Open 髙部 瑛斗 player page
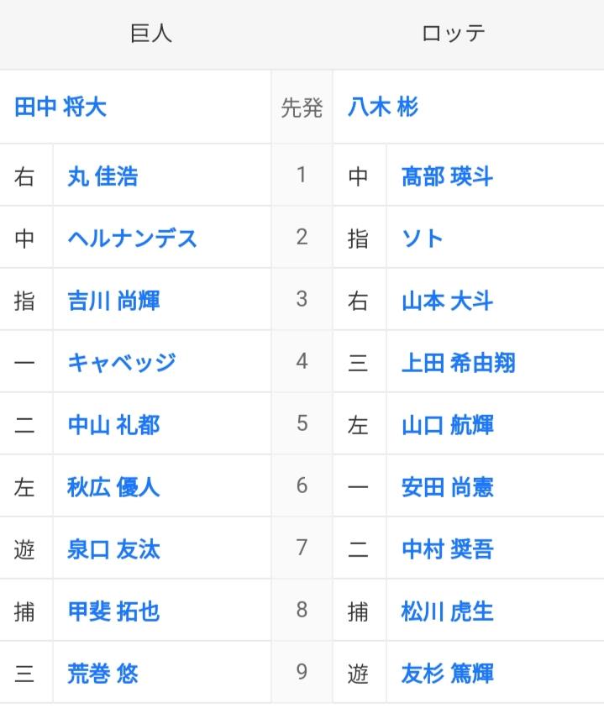604x719 pixels. coord(448,176)
